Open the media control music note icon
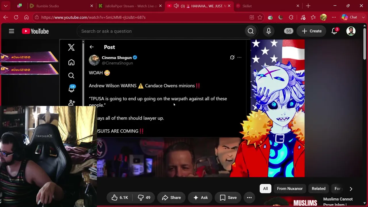The height and width of the screenshot is (207, 368). tap(303, 17)
